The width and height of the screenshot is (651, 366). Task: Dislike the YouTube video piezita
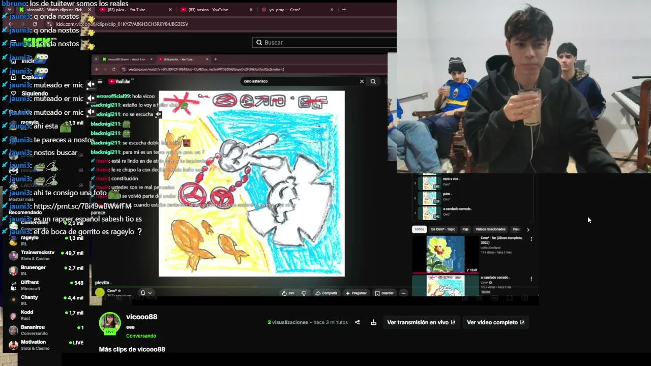tap(304, 293)
